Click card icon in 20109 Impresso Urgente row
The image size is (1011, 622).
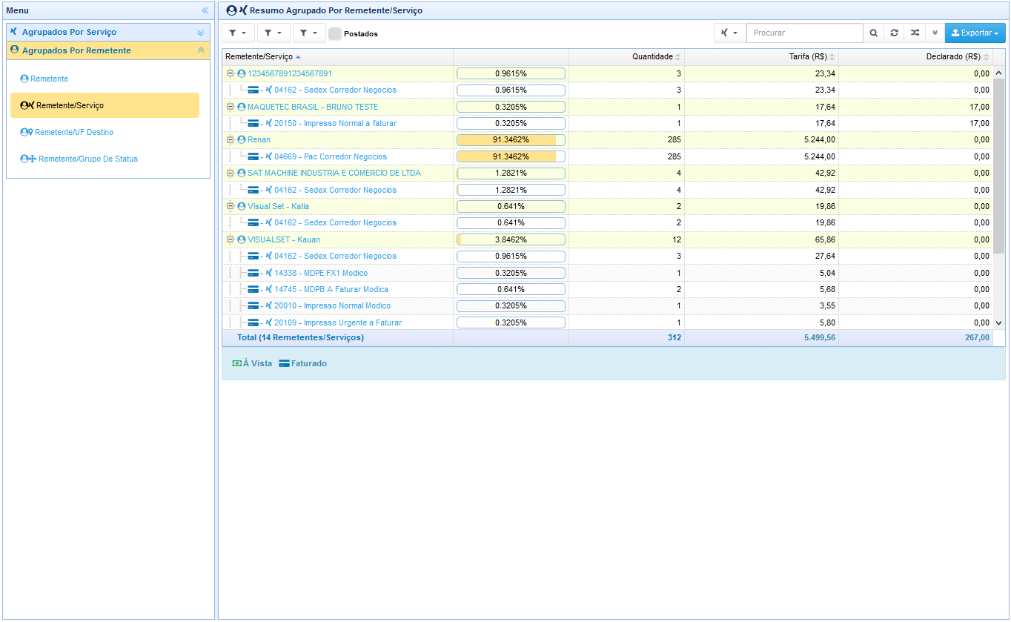[253, 322]
